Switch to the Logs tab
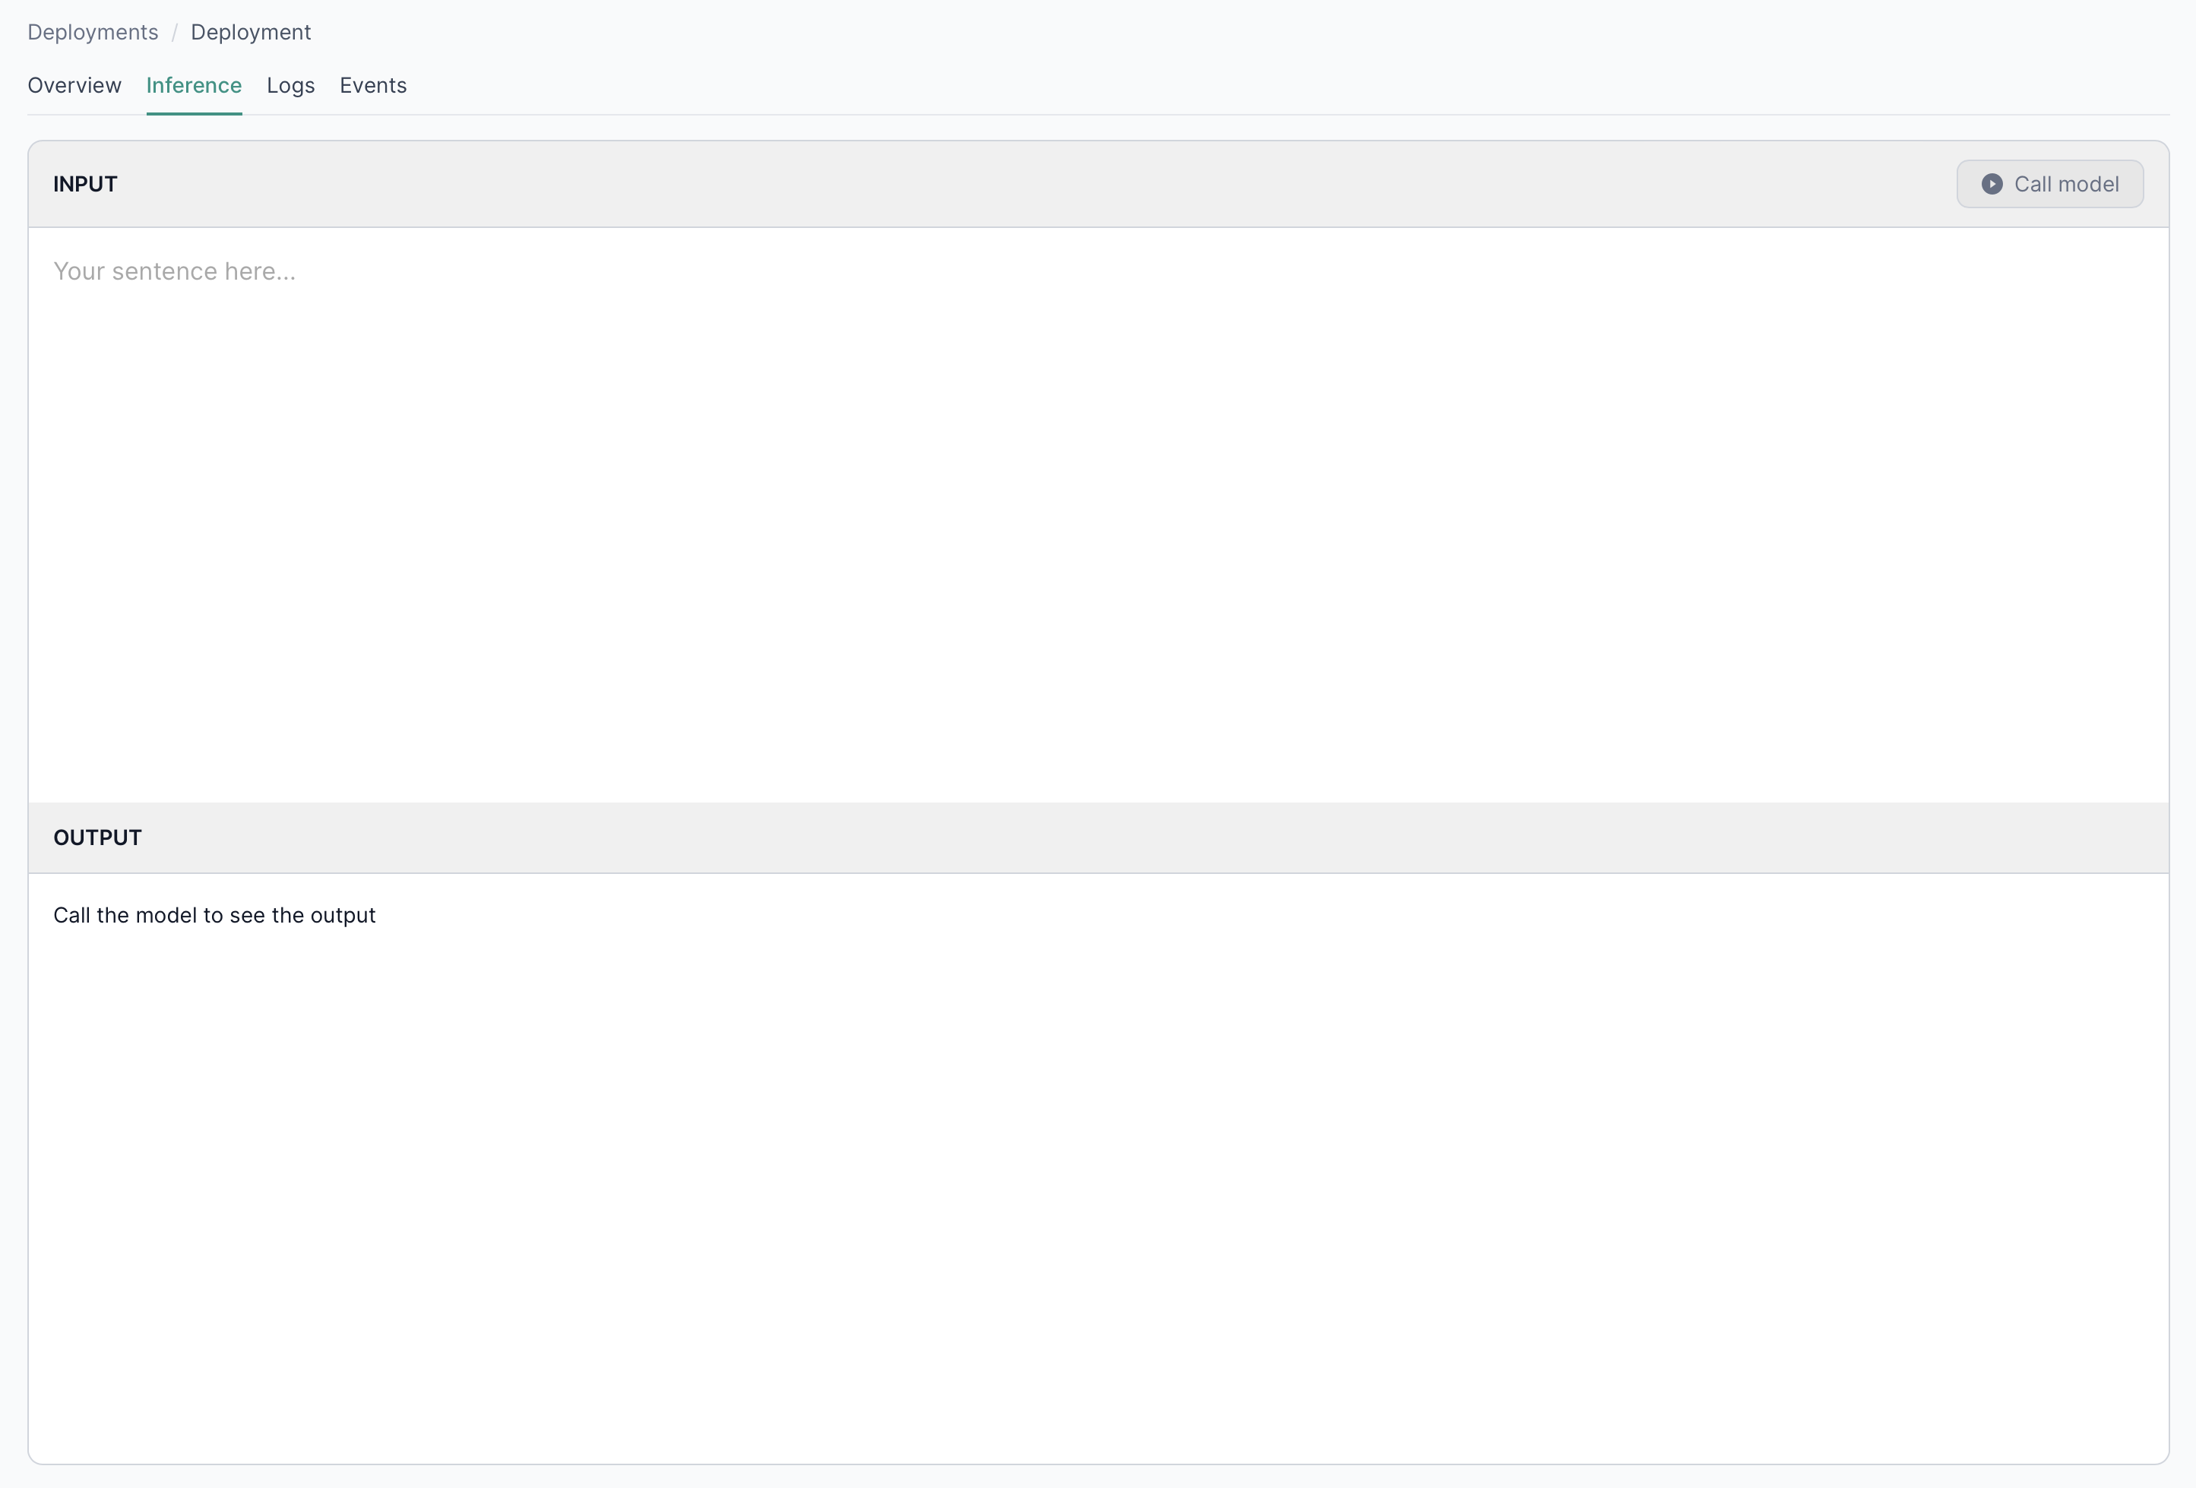The width and height of the screenshot is (2196, 1488). click(x=290, y=85)
